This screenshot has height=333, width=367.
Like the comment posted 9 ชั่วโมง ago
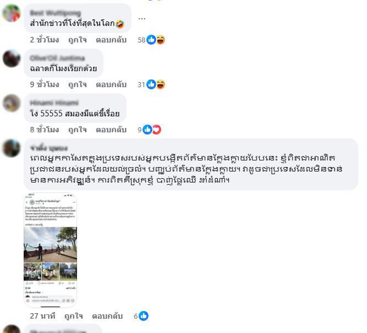(x=78, y=84)
